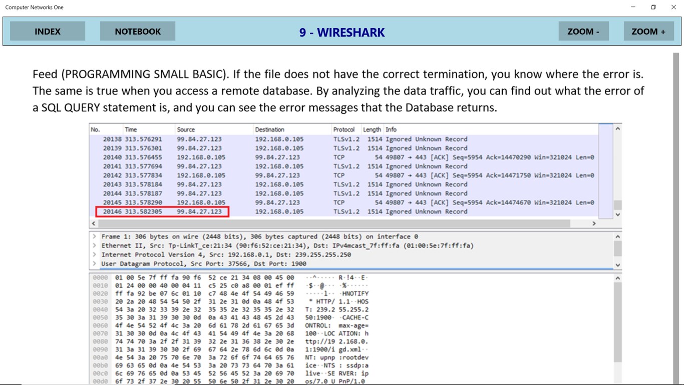Expand the User Datagram Protocol row

coord(94,264)
